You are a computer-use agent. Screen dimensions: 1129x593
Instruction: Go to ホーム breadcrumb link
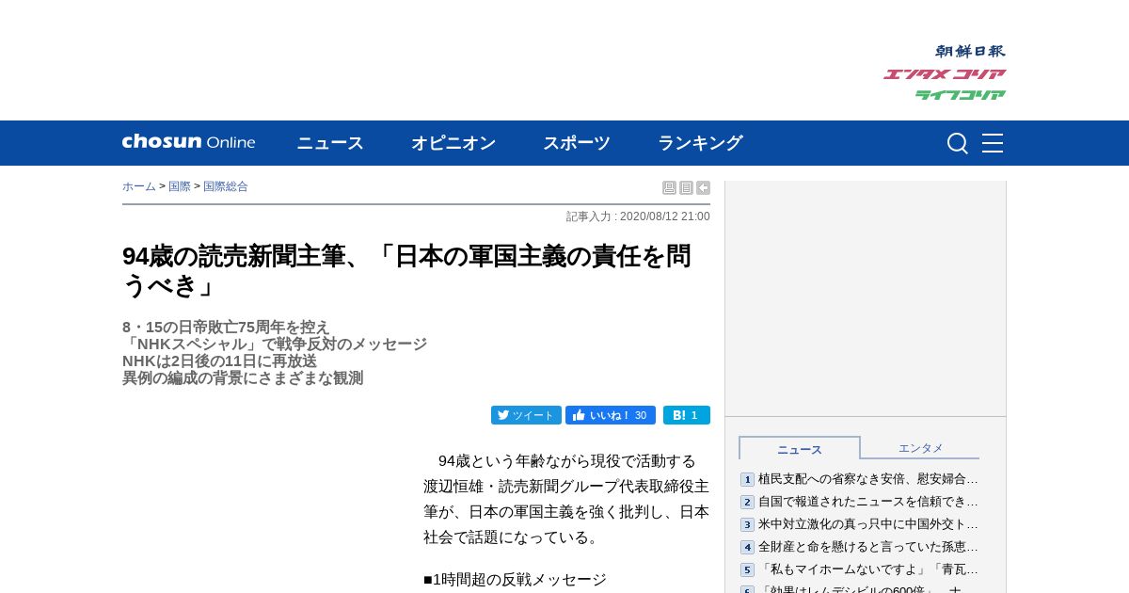click(139, 186)
